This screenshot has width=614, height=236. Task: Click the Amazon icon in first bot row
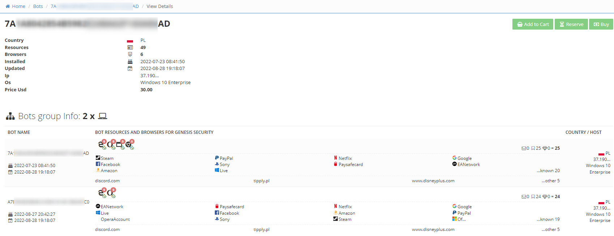pyautogui.click(x=98, y=170)
